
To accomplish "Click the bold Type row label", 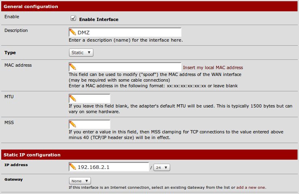I will click(x=10, y=53).
